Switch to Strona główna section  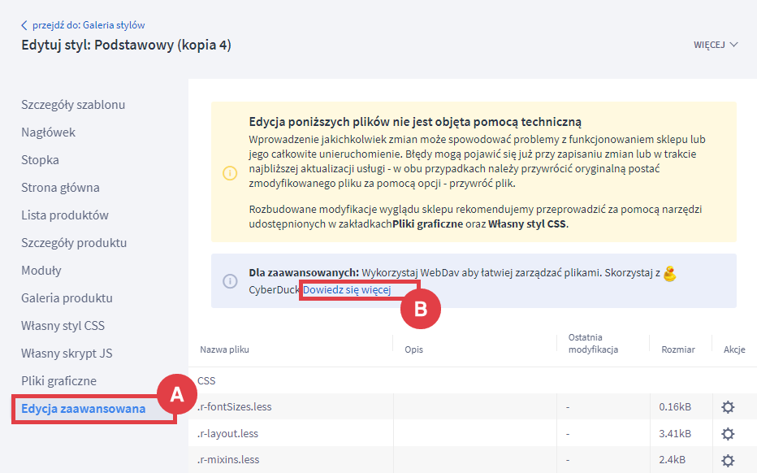tap(60, 188)
